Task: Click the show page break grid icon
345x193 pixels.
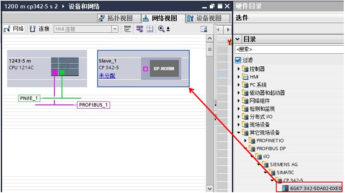Action: [x=150, y=29]
